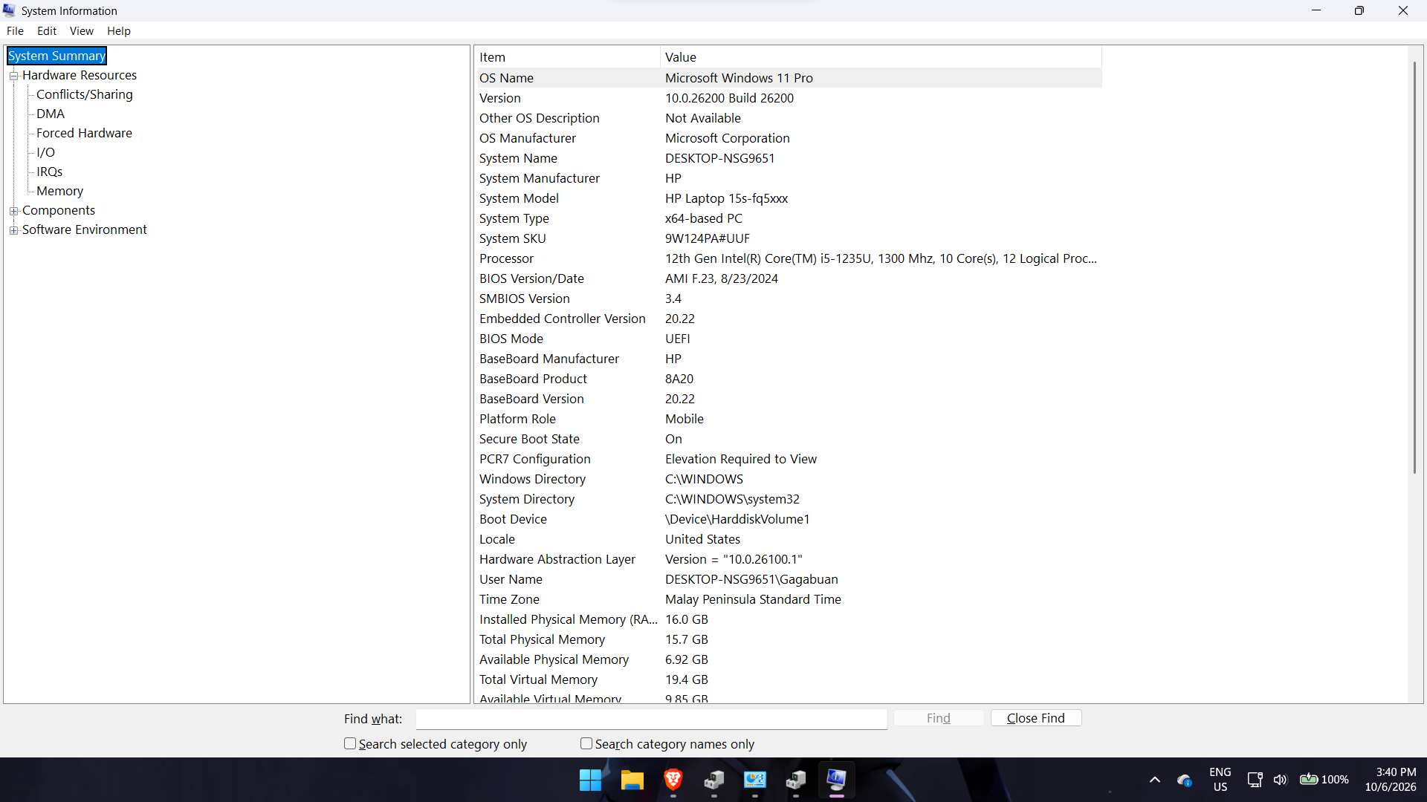Screen dimensions: 1427x802
Task: Click the battery status tray icon
Action: 1324,780
